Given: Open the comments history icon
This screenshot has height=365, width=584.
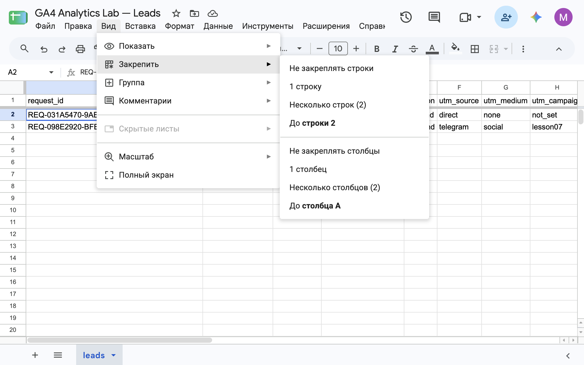Looking at the screenshot, I should (434, 17).
